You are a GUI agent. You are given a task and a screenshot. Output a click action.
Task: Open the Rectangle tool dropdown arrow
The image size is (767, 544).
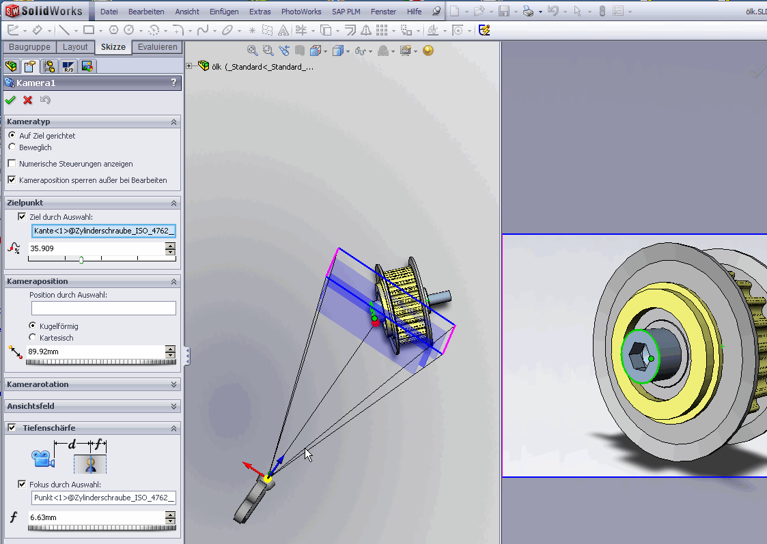coord(101,31)
